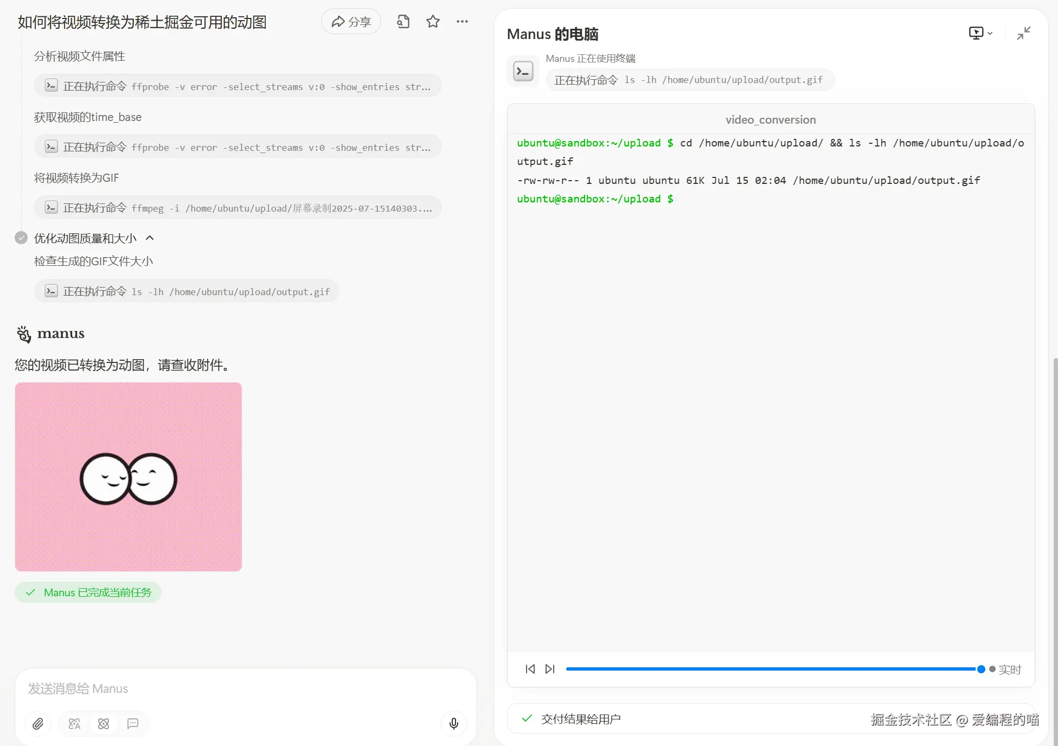Skip to the next step in playback bar

[550, 669]
